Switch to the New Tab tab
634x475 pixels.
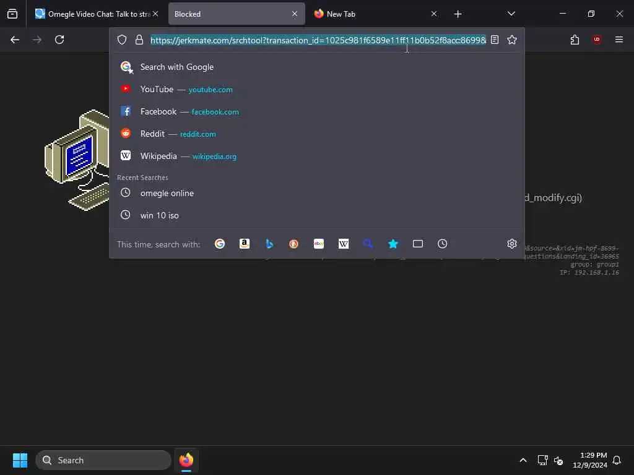tap(375, 14)
